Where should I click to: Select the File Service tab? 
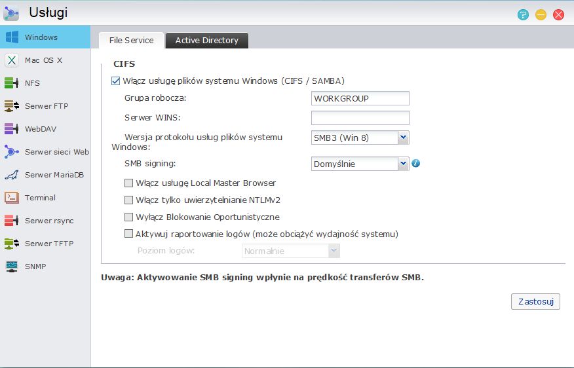tap(132, 40)
